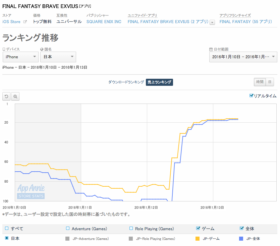Image resolution: width=280 pixels, height=246 pixels.
Task: Click the external link icon beside iOS Store
Action: (24, 22)
